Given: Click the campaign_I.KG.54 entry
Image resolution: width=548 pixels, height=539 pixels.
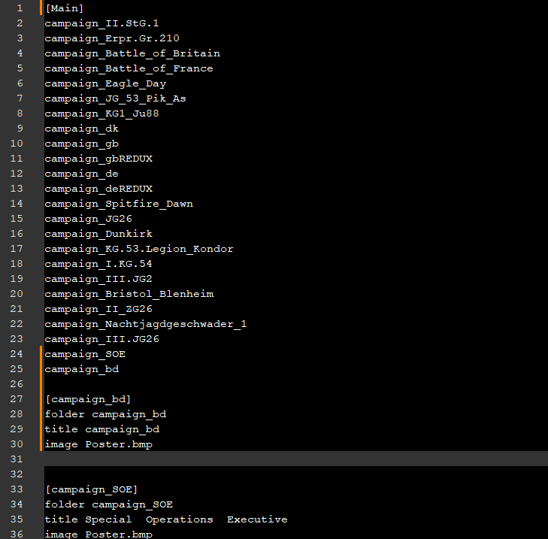Looking at the screenshot, I should pos(98,264).
